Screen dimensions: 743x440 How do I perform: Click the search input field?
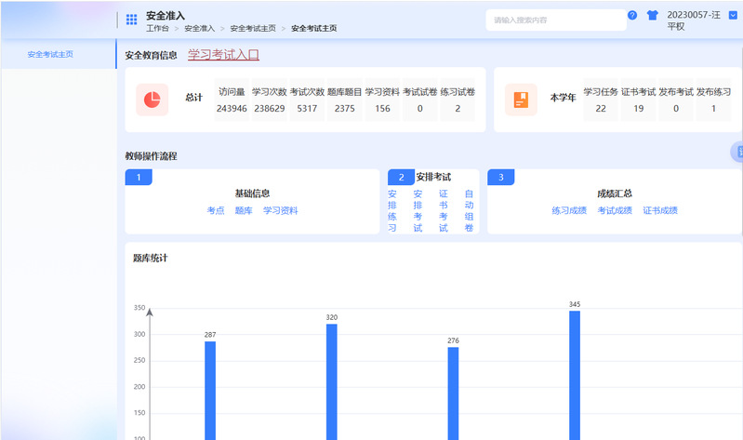pos(555,20)
